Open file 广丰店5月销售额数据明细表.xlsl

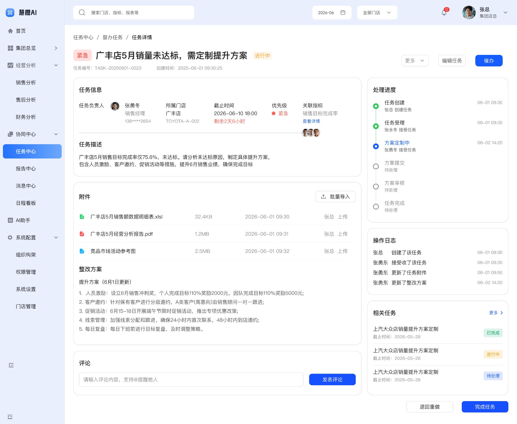coord(126,217)
